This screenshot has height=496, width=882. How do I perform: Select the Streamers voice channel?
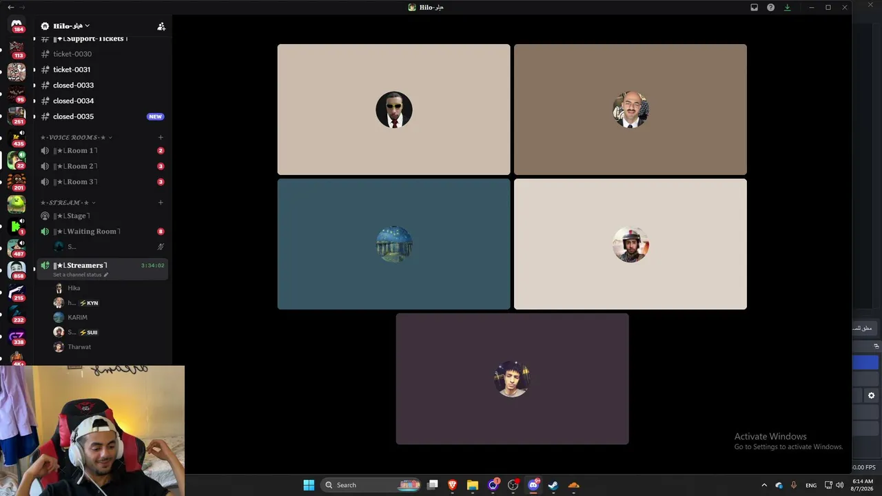pyautogui.click(x=103, y=265)
